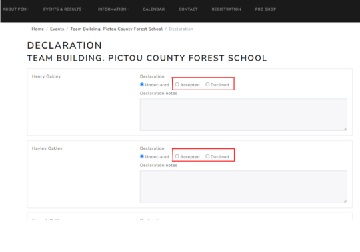Click the Home breadcrumb link

(37, 29)
